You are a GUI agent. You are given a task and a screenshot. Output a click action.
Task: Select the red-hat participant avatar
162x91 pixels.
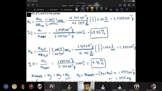click(31, 86)
